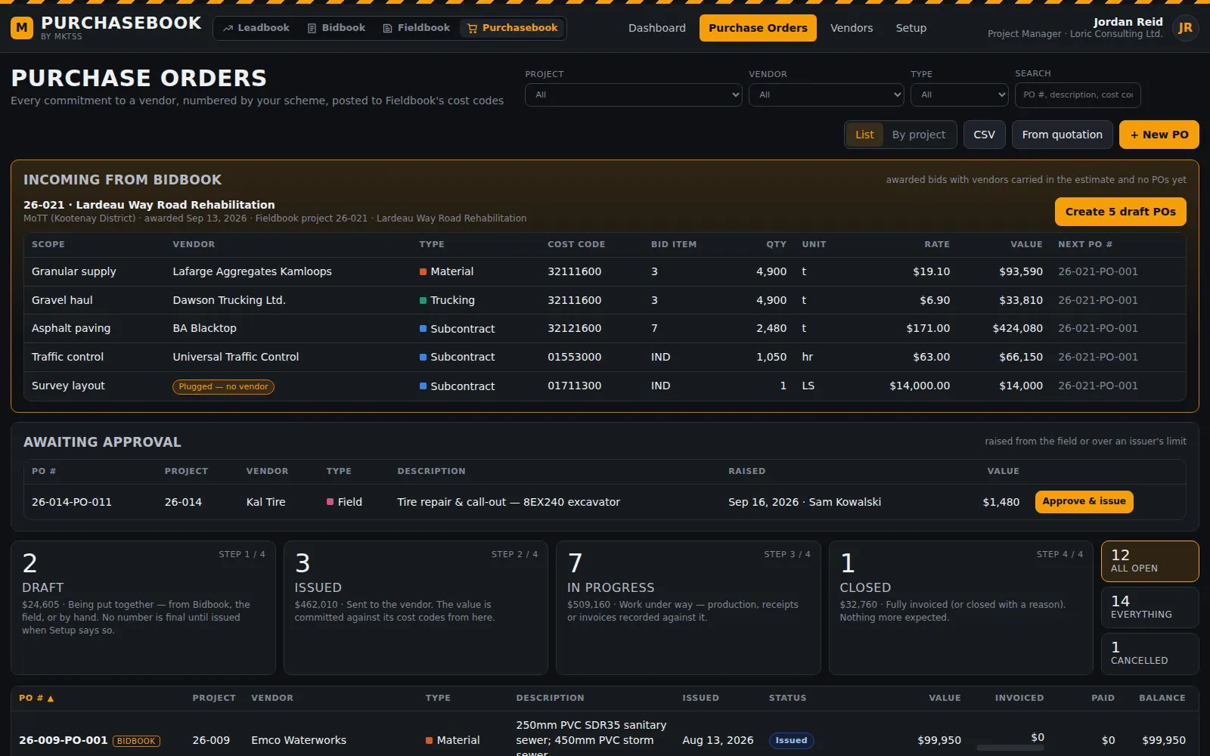1210x756 pixels.
Task: Click vendor Lafarge Aggregates Kamloops
Action: pyautogui.click(x=252, y=271)
